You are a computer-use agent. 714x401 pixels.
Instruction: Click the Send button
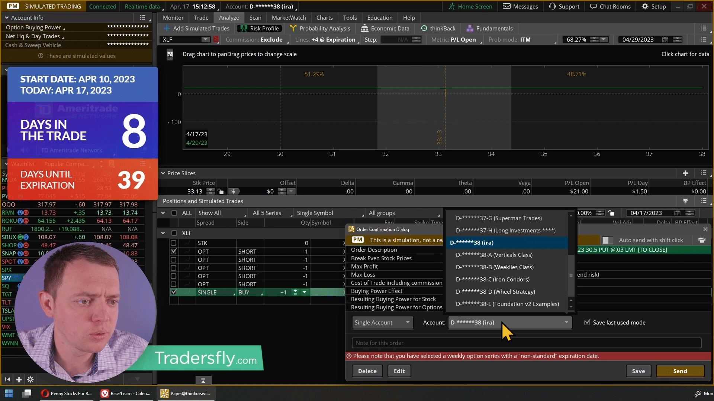coord(680,371)
